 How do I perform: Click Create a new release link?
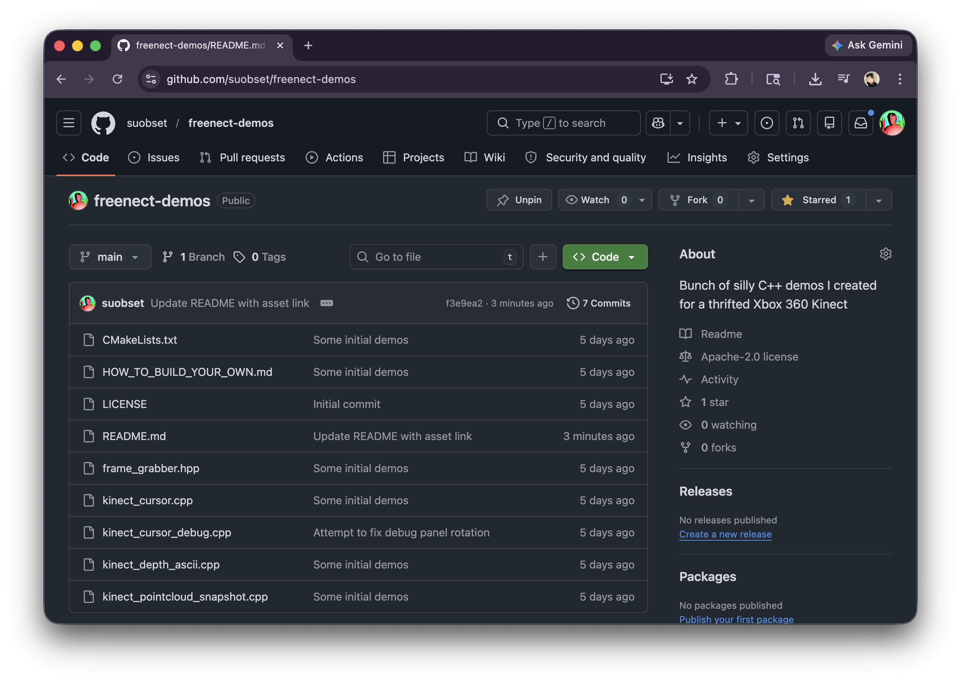click(725, 534)
